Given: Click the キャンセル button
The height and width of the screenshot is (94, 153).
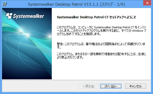Looking at the screenshot, I should pos(135,86).
